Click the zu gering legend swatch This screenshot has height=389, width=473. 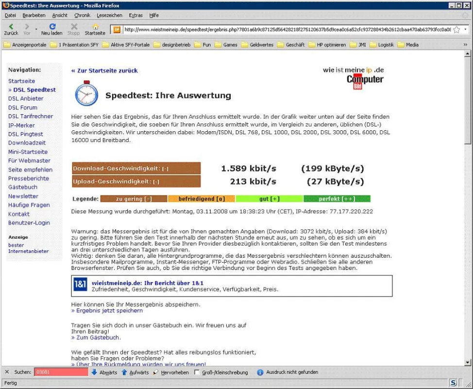(134, 199)
